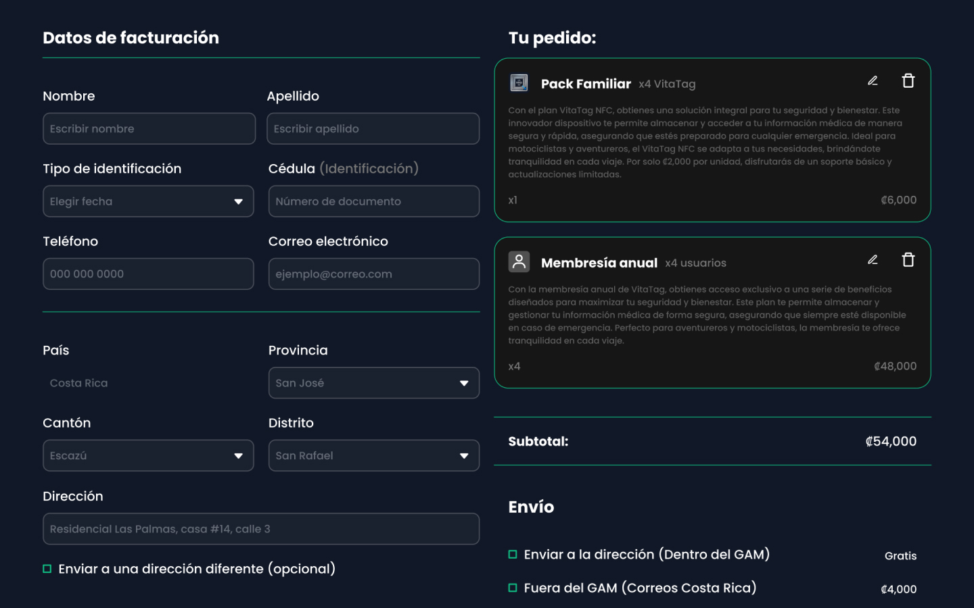Expand the Distrito dropdown showing San Rafael
Viewport: 974px width, 608px height.
374,456
